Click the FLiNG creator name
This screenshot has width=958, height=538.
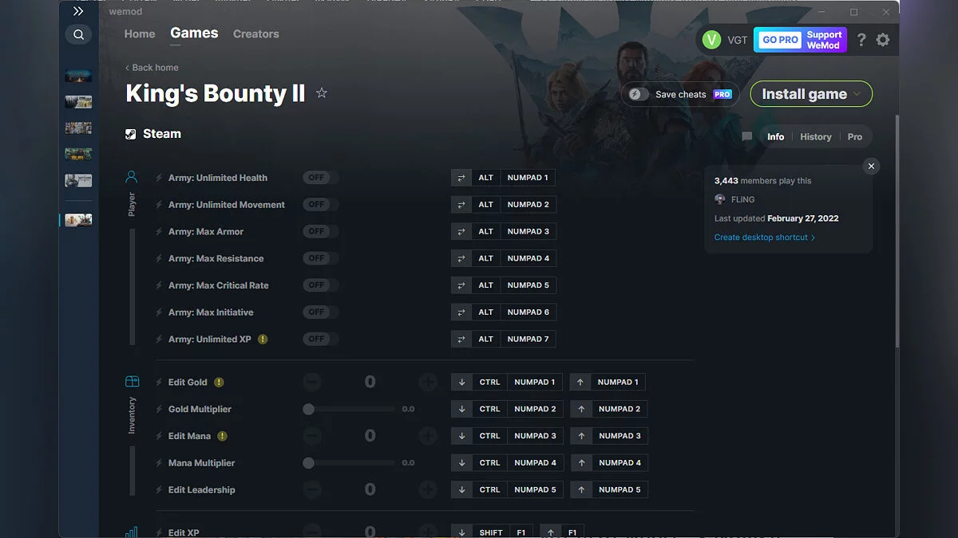coord(742,199)
